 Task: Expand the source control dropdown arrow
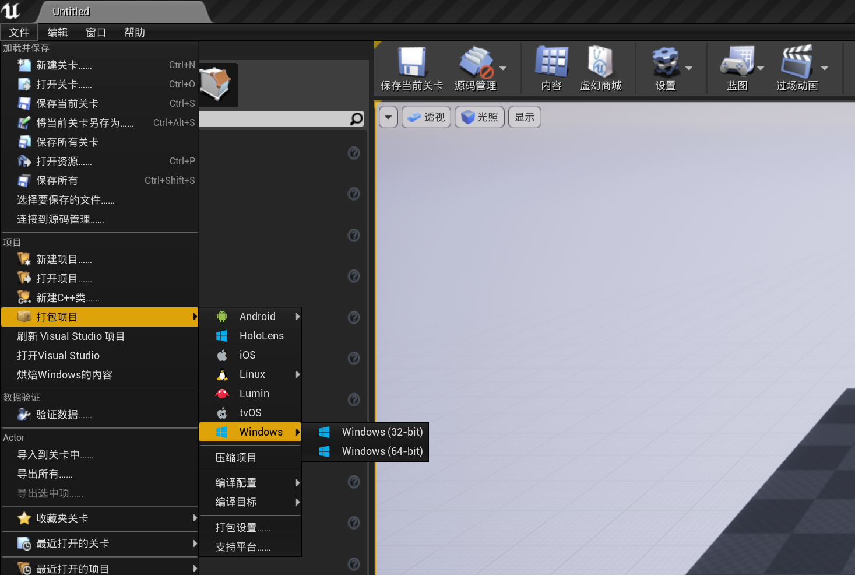[503, 68]
